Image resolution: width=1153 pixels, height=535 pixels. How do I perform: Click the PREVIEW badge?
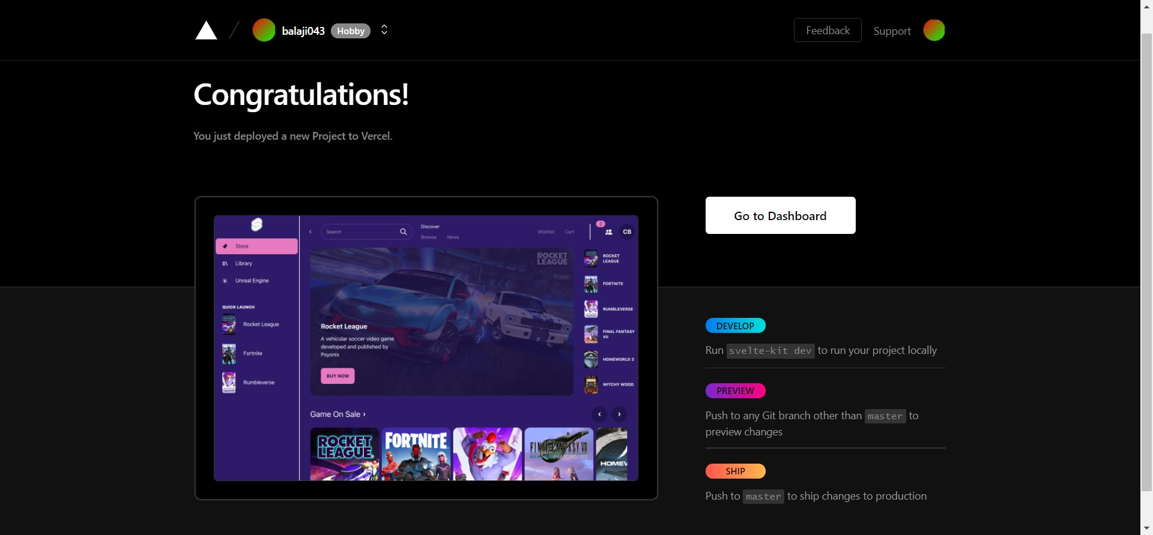(735, 390)
